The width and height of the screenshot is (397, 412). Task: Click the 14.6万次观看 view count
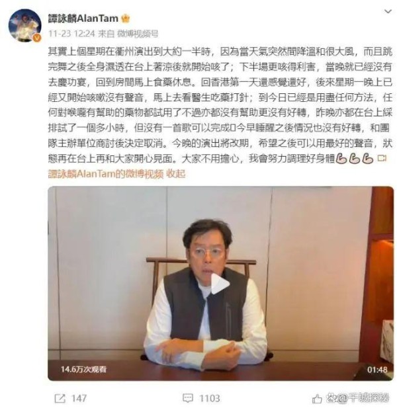click(x=83, y=369)
